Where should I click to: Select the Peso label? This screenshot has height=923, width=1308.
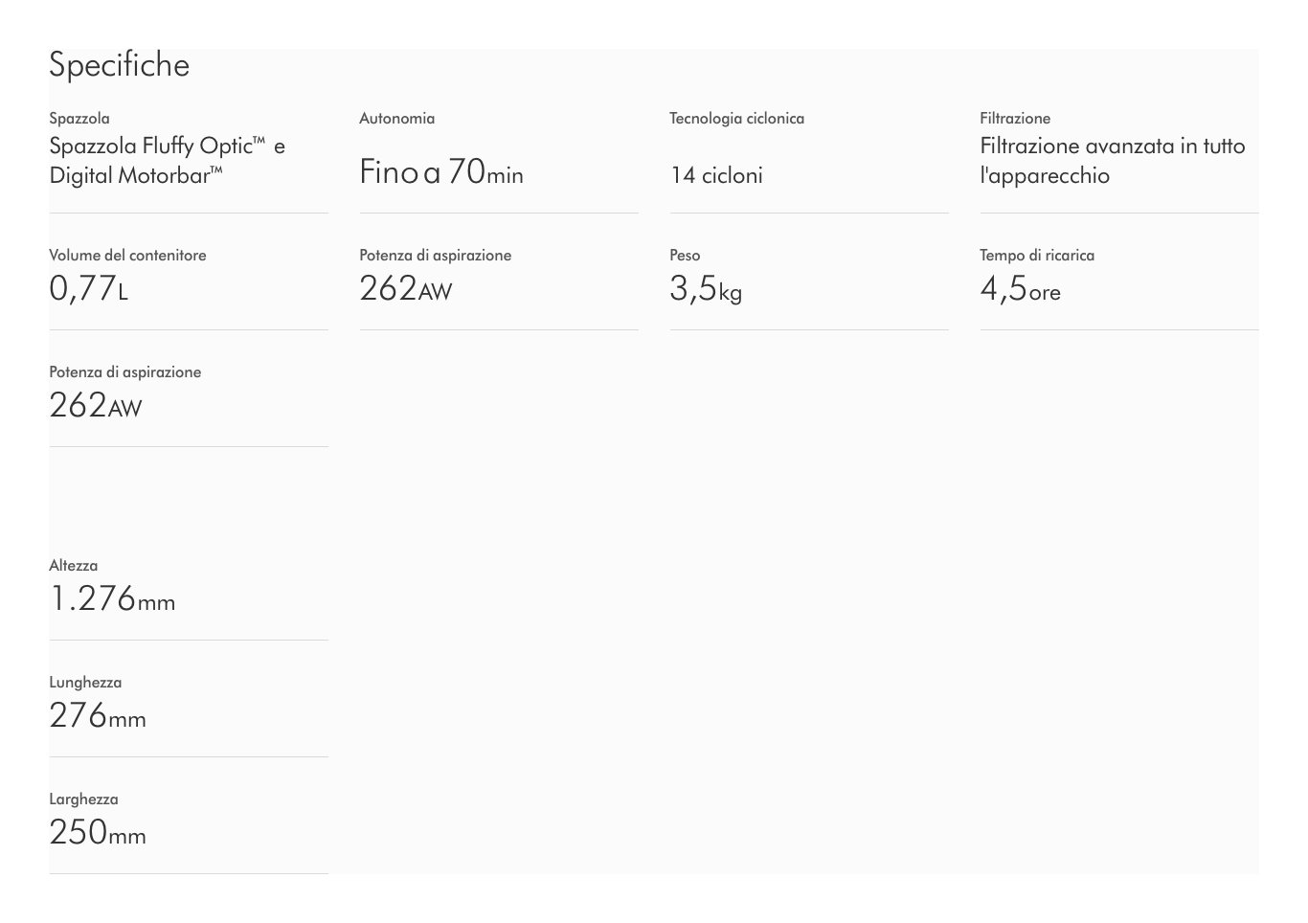[x=685, y=256]
